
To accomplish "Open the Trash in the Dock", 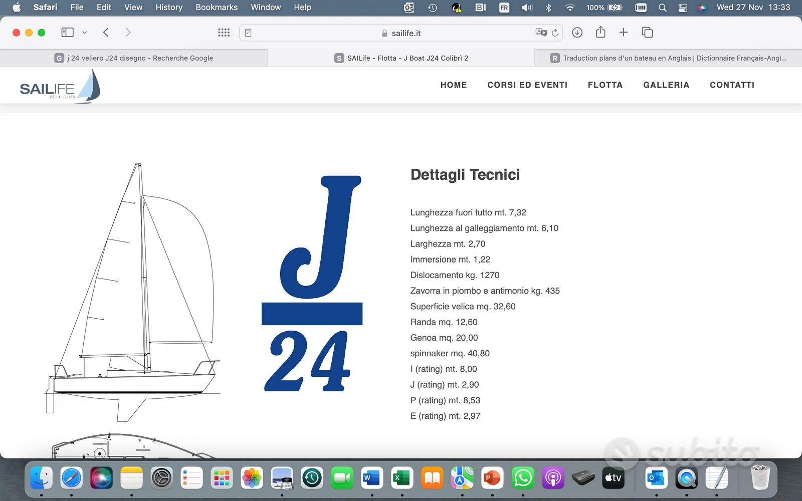I will point(760,478).
